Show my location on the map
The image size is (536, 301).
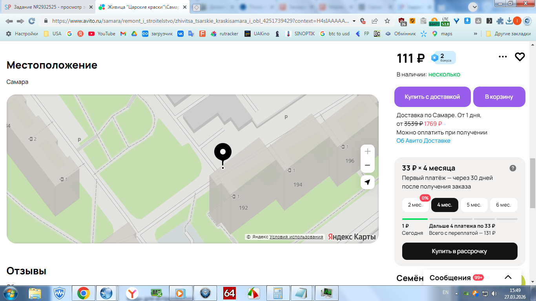(368, 182)
